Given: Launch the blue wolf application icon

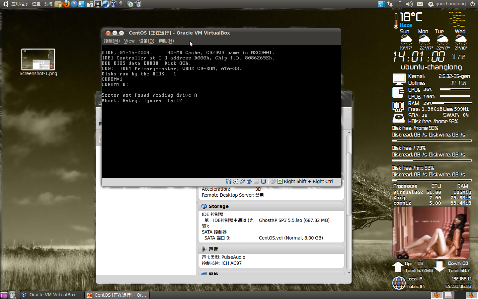Looking at the screenshot, I should click(x=106, y=4).
